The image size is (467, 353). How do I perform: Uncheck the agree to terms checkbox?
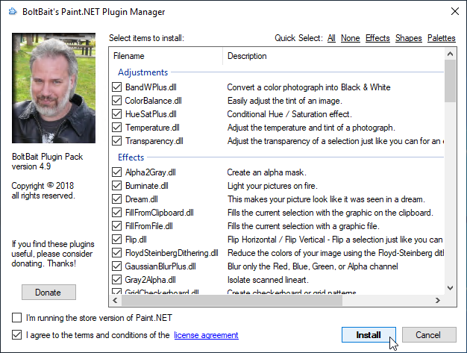[x=17, y=335]
